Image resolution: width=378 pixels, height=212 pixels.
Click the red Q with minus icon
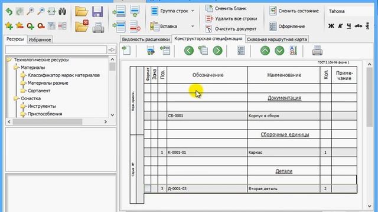point(41,26)
